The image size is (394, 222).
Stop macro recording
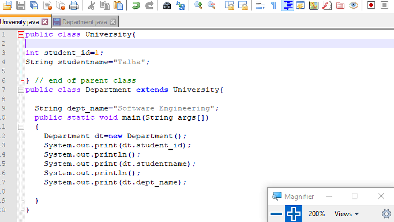384,5
